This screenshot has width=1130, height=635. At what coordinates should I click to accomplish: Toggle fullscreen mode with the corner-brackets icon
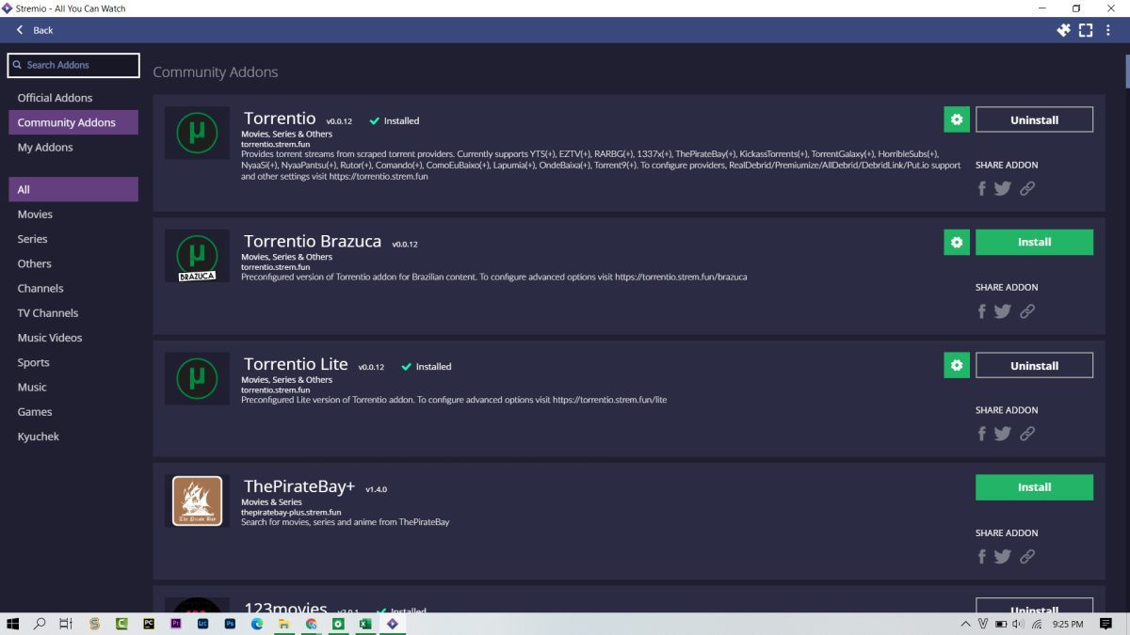[x=1086, y=30]
